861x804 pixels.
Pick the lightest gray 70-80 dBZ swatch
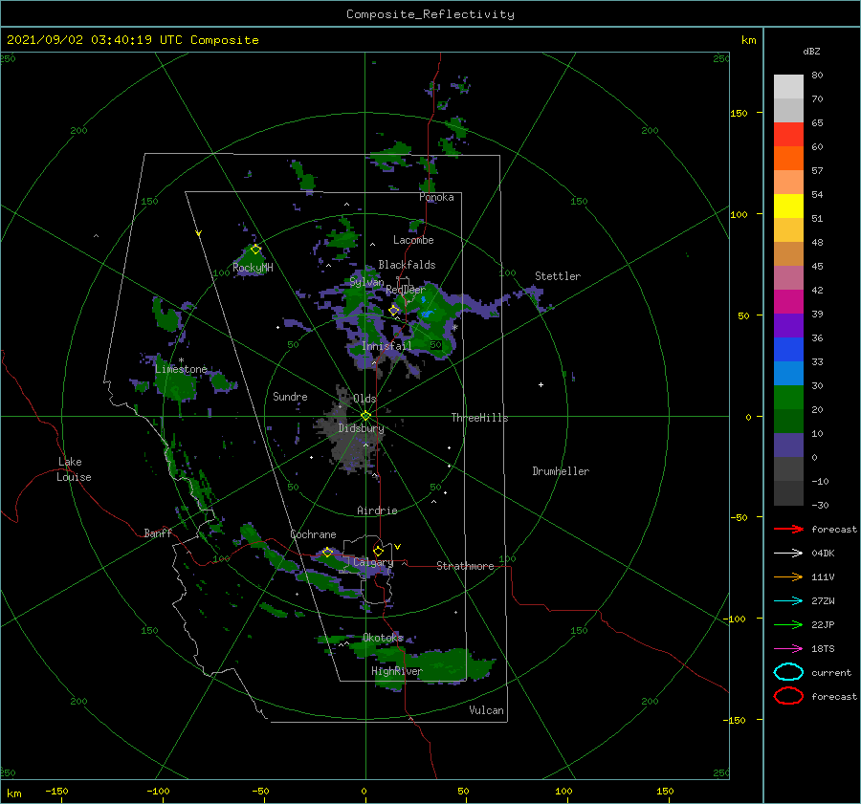[x=788, y=87]
